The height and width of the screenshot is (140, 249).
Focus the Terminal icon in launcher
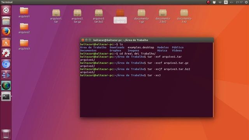tap(6, 96)
